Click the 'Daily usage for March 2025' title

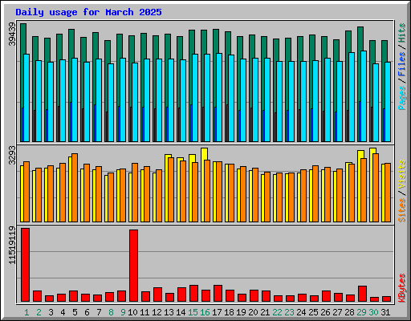pos(88,12)
